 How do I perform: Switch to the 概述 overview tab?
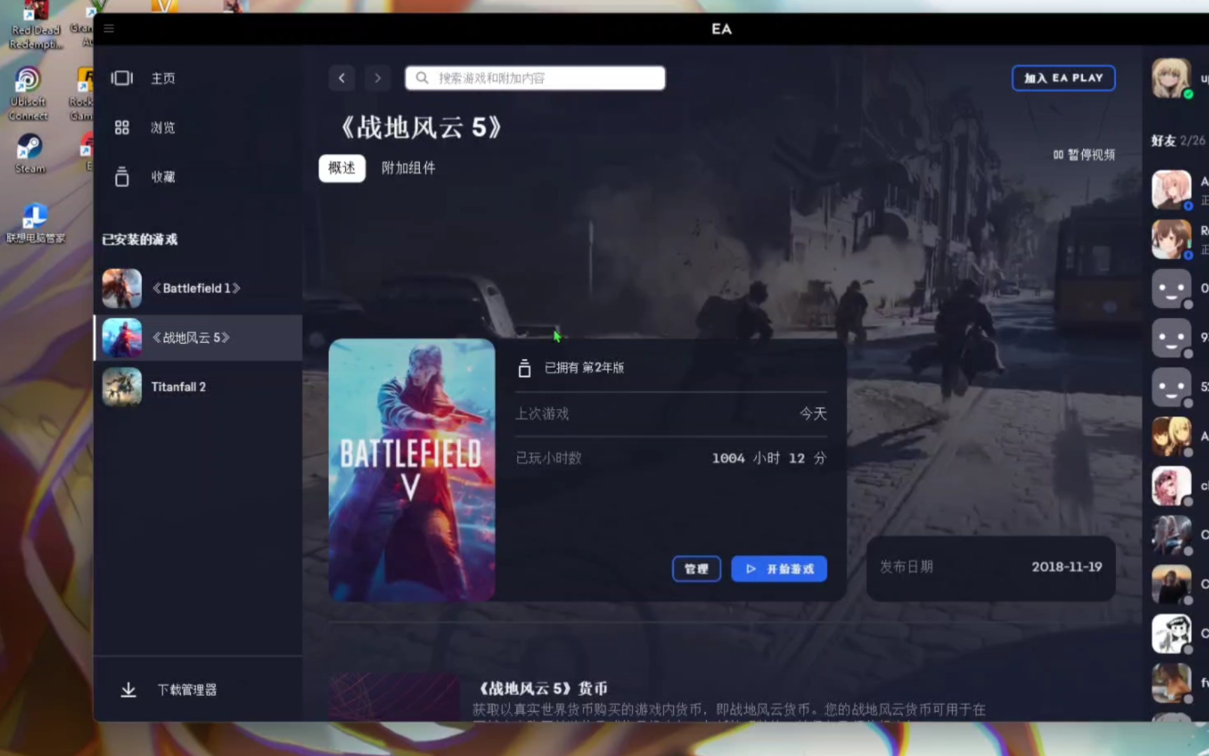(x=341, y=168)
